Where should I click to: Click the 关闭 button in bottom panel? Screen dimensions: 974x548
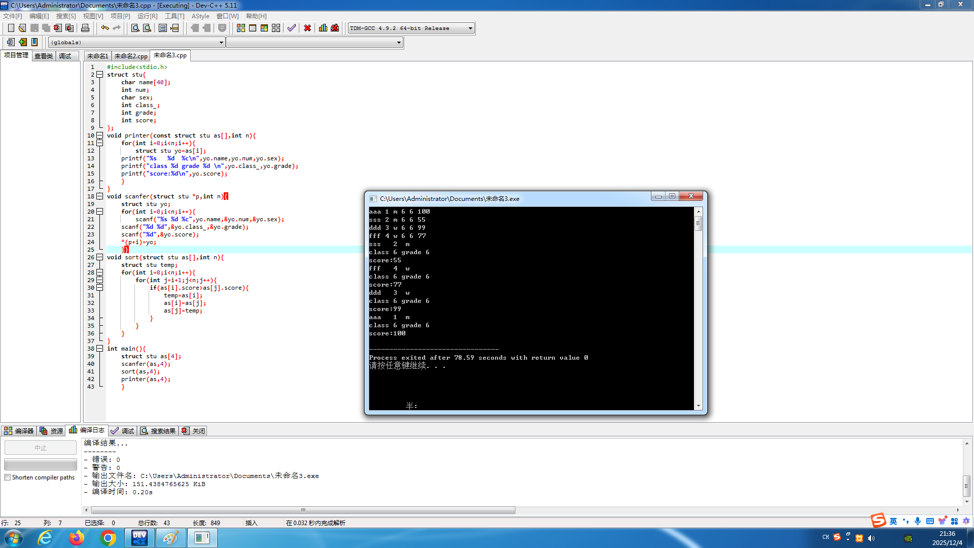194,431
